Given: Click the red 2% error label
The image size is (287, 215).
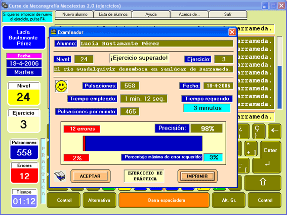Looking at the screenshot, I should tap(76, 158).
